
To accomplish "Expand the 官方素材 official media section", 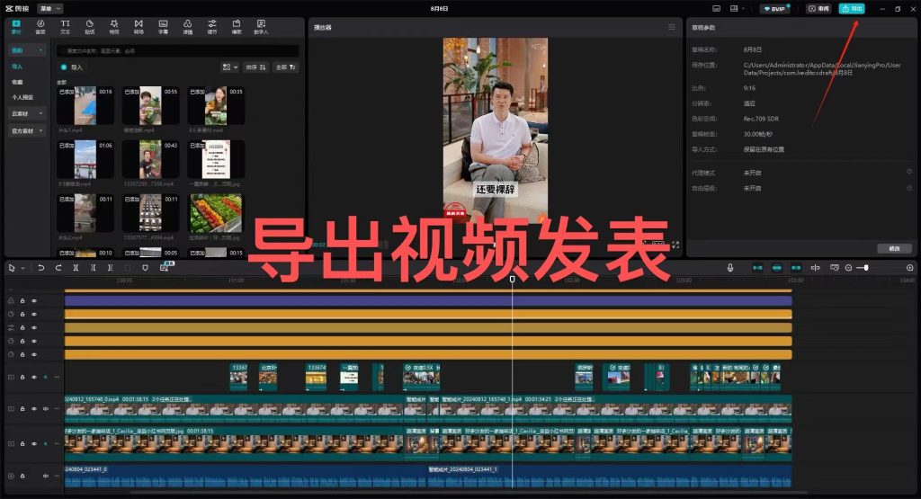I will point(27,131).
